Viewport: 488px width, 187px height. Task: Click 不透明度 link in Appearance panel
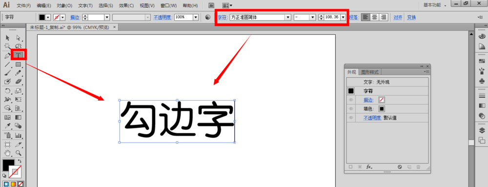pos(373,118)
